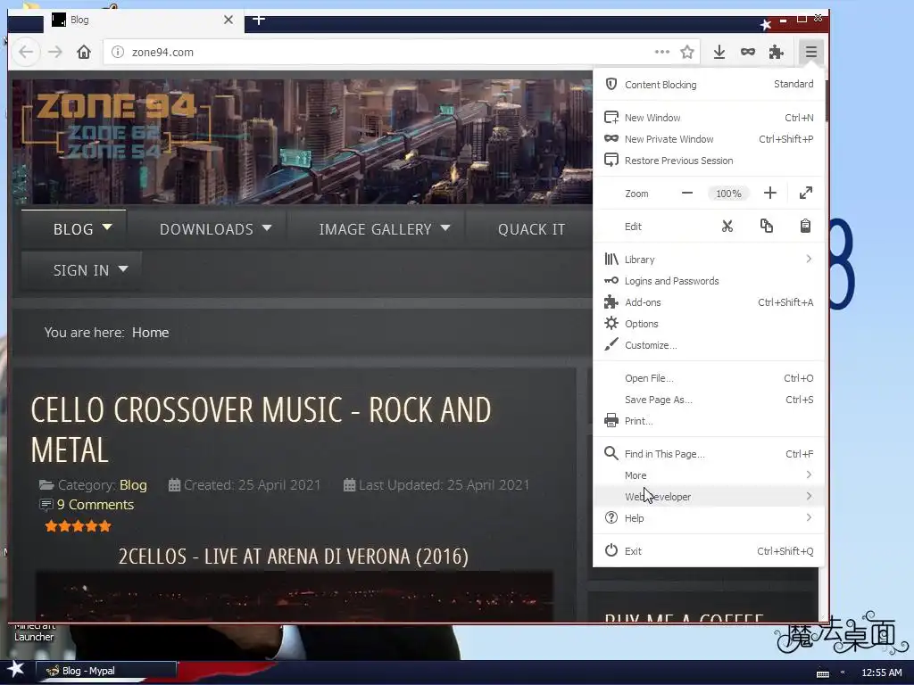Click the Copy icon in Edit row
Viewport: 914px width, 685px height.
pos(767,226)
